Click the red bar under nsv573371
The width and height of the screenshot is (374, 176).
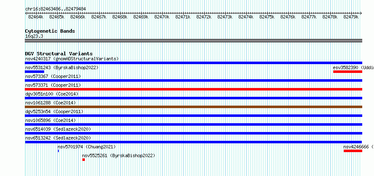click(193, 89)
